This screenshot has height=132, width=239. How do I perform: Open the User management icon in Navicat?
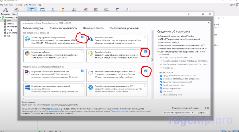63,10
